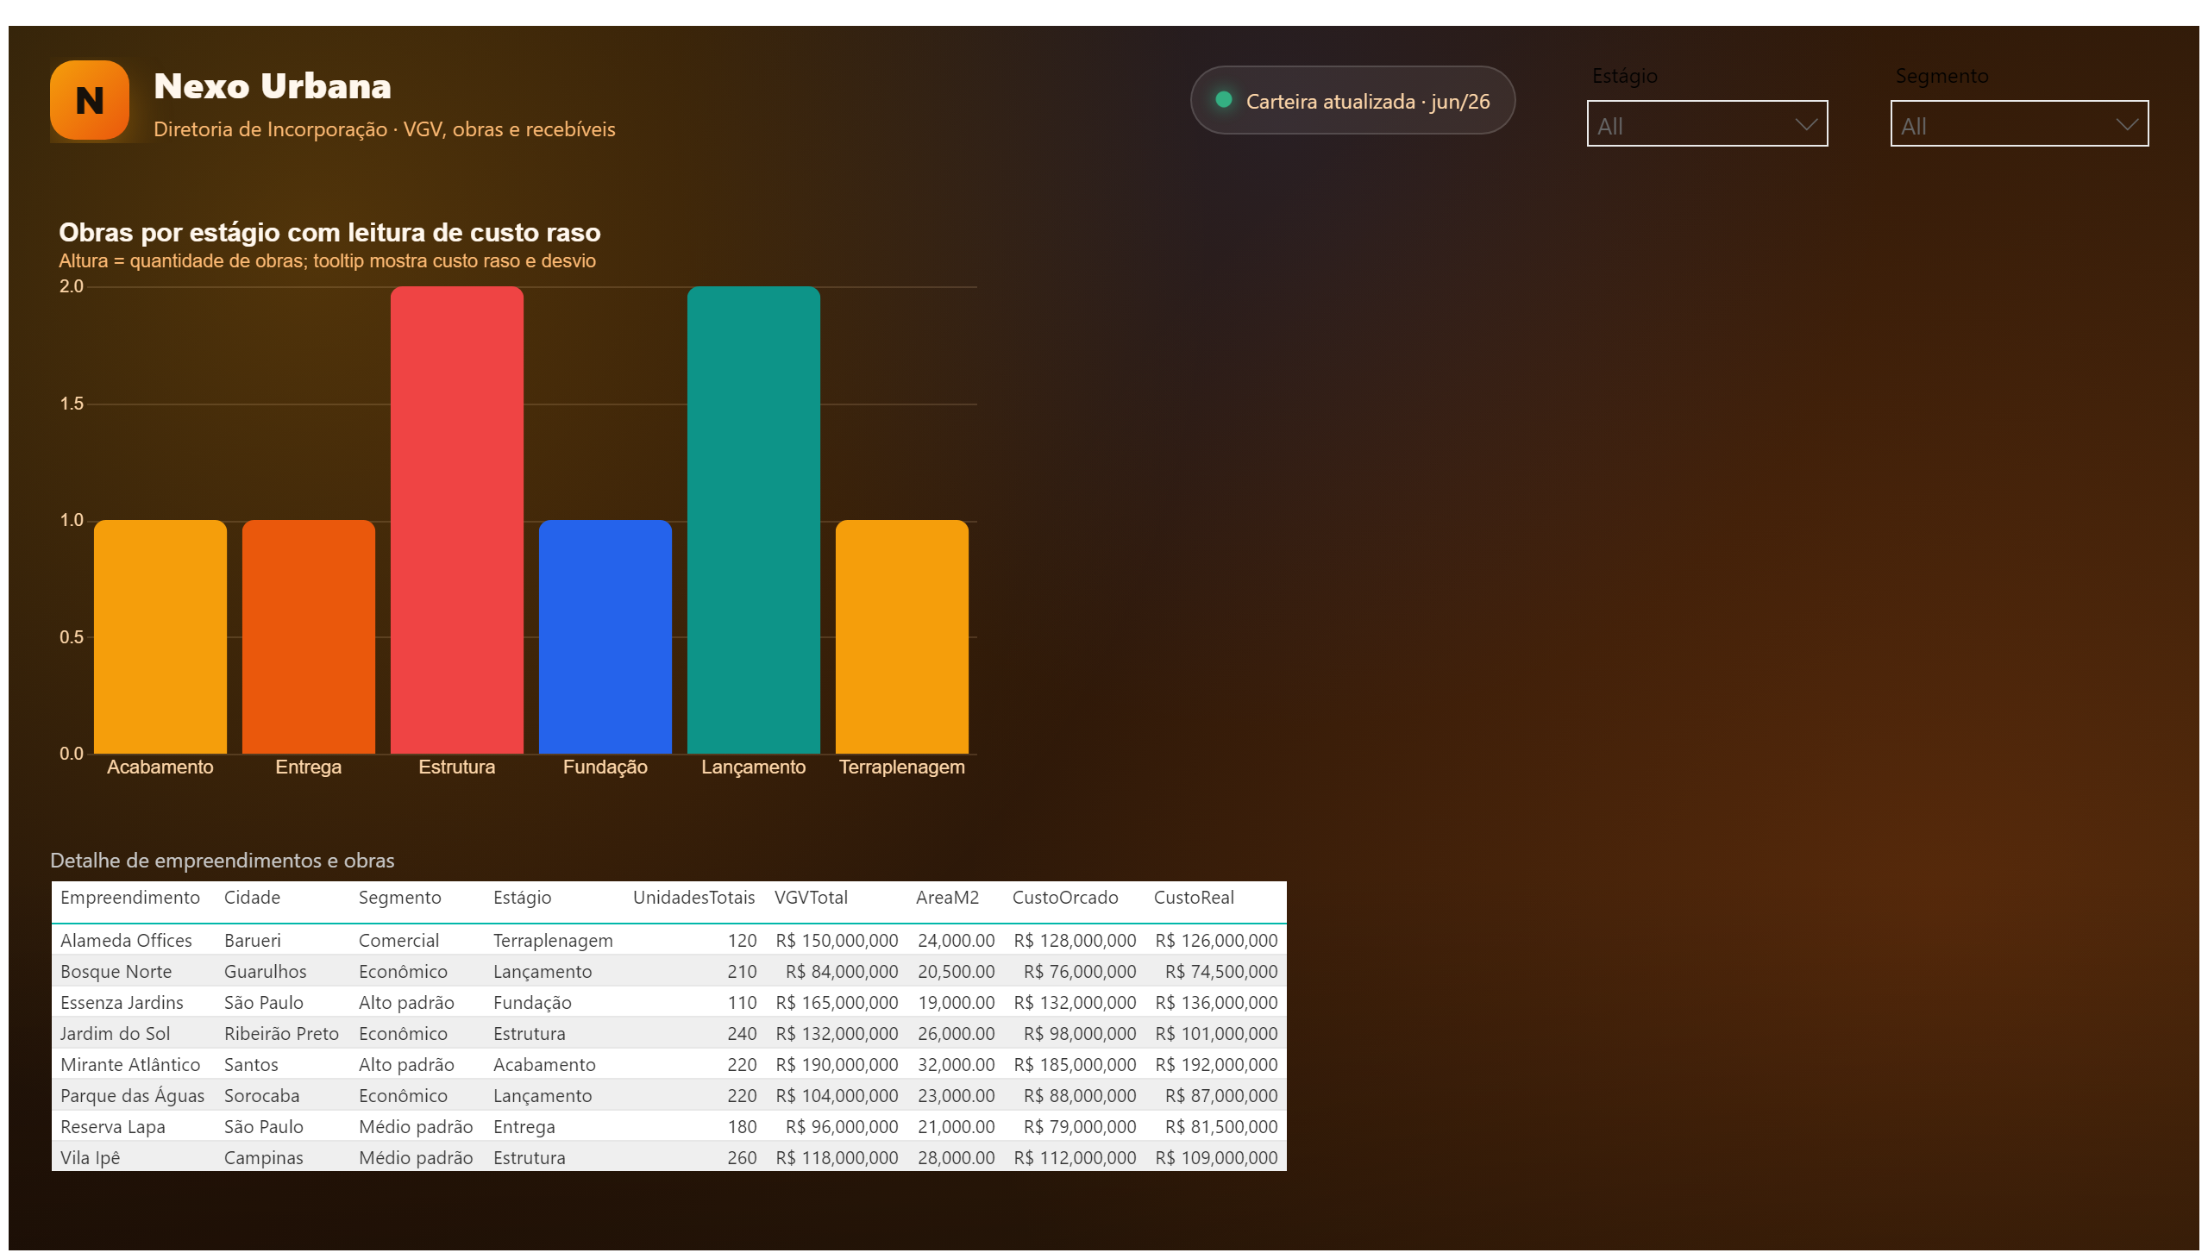Viewport: 2208px width, 1259px height.
Task: Select the Vila Ipê cell
Action: (90, 1158)
